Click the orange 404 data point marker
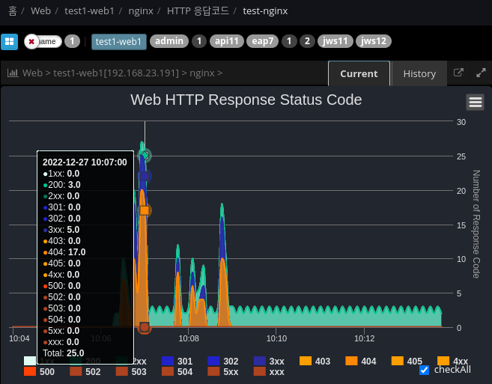The width and height of the screenshot is (492, 384). click(145, 210)
